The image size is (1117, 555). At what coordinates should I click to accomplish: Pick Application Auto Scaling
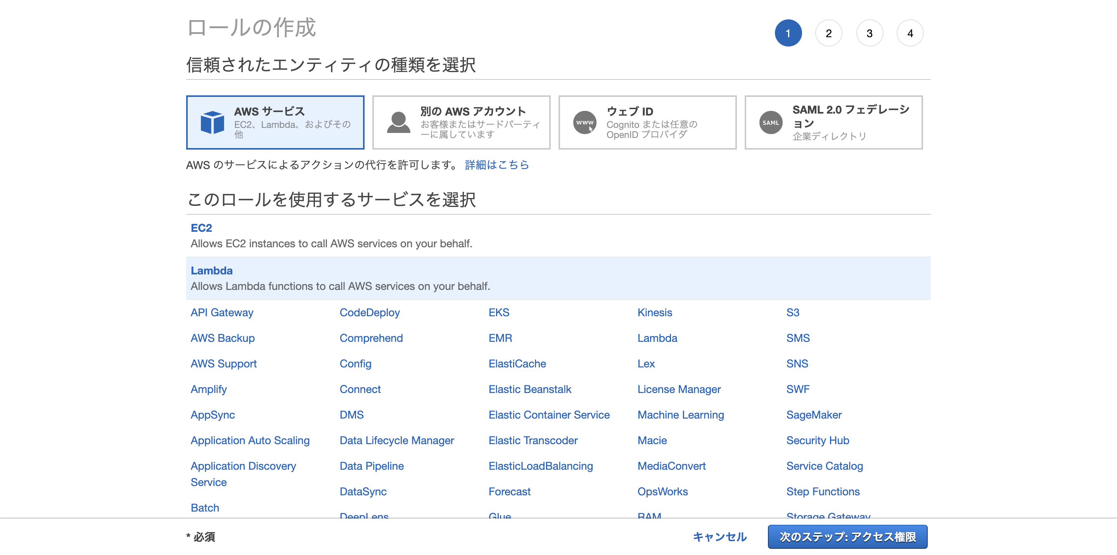coord(250,441)
